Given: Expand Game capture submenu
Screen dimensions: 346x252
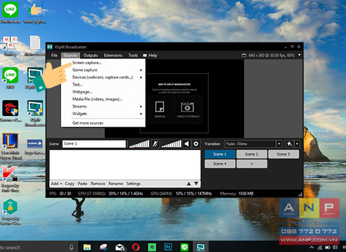Looking at the screenshot, I should coord(103,70).
